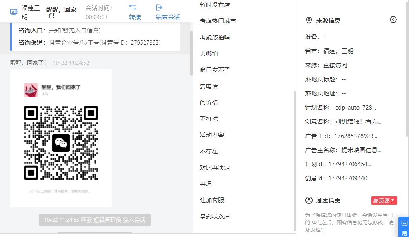
Task: Click the message timestamp 10-22 11:24:52
Action: pyautogui.click(x=71, y=63)
